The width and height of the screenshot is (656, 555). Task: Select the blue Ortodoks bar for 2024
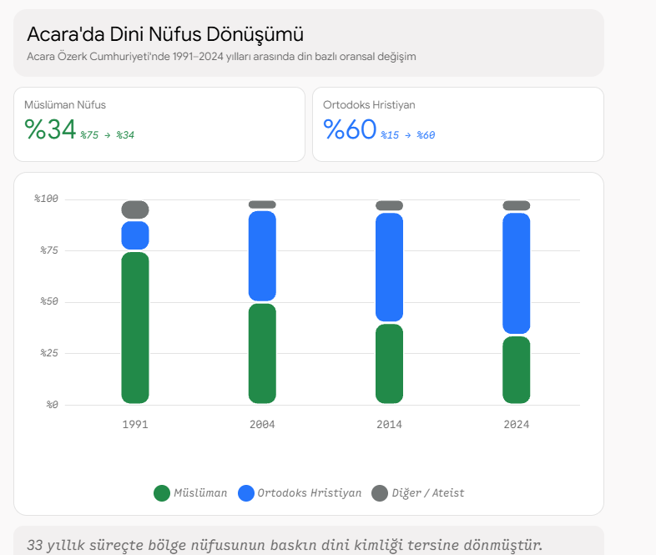[517, 274]
